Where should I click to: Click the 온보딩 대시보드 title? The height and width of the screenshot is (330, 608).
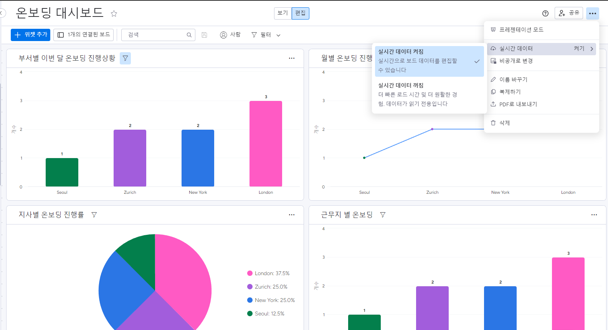point(59,13)
